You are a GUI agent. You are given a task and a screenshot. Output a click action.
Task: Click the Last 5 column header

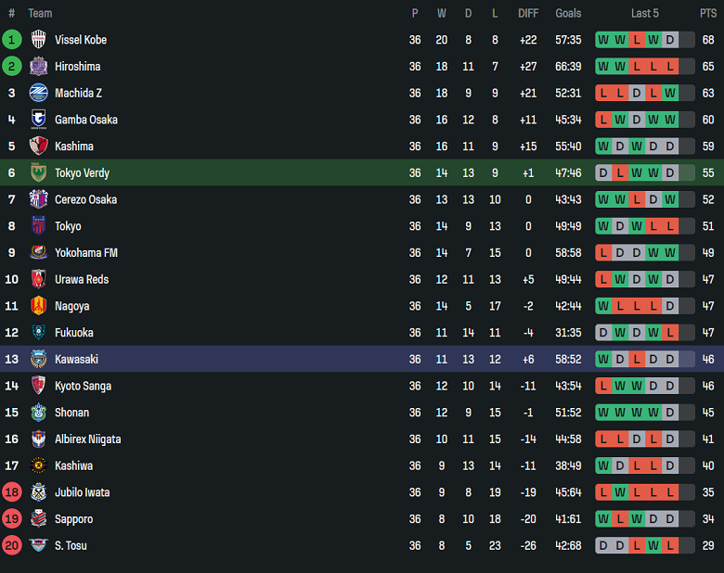click(x=645, y=13)
